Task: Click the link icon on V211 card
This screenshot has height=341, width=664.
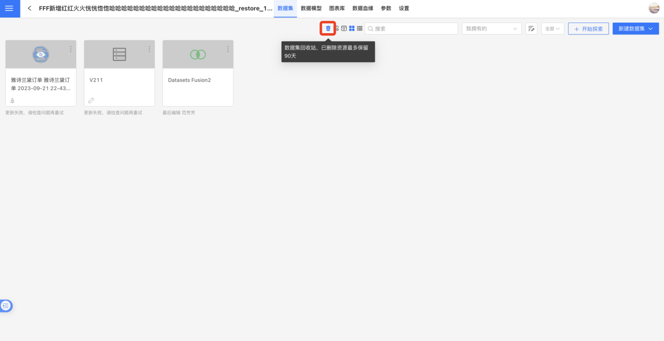Action: pos(91,100)
